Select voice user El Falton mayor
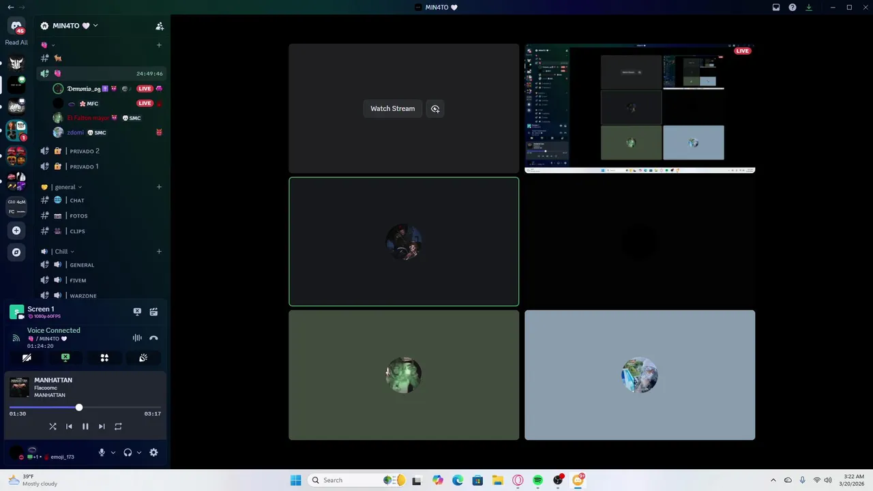 click(108, 118)
